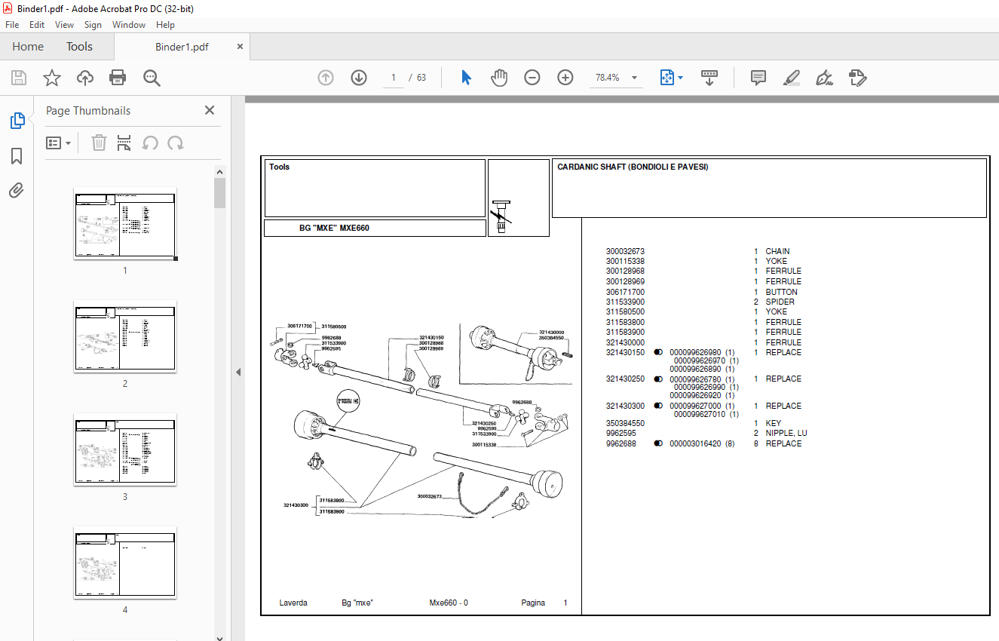The image size is (999, 641).
Task: Close the Binder1.pdf tab
Action: click(241, 47)
